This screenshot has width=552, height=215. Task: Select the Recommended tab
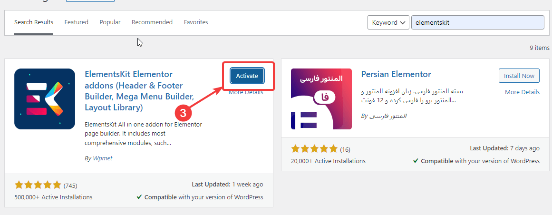(152, 22)
